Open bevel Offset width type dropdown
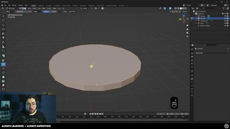This screenshot has height=129, width=230. pos(10,11)
